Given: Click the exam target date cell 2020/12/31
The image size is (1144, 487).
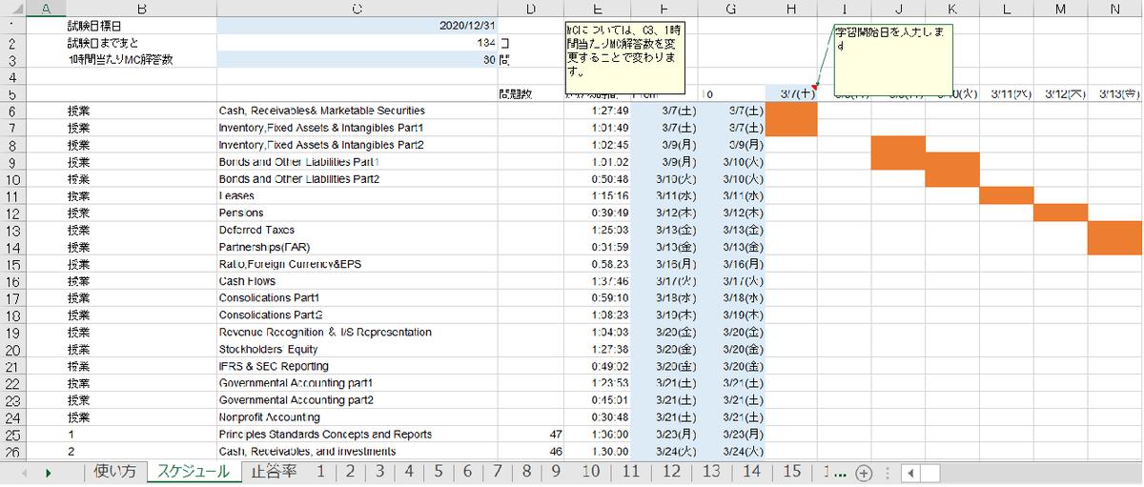Looking at the screenshot, I should click(357, 26).
